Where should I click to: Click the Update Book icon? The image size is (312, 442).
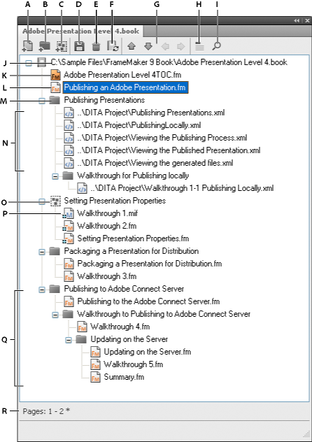click(x=113, y=46)
